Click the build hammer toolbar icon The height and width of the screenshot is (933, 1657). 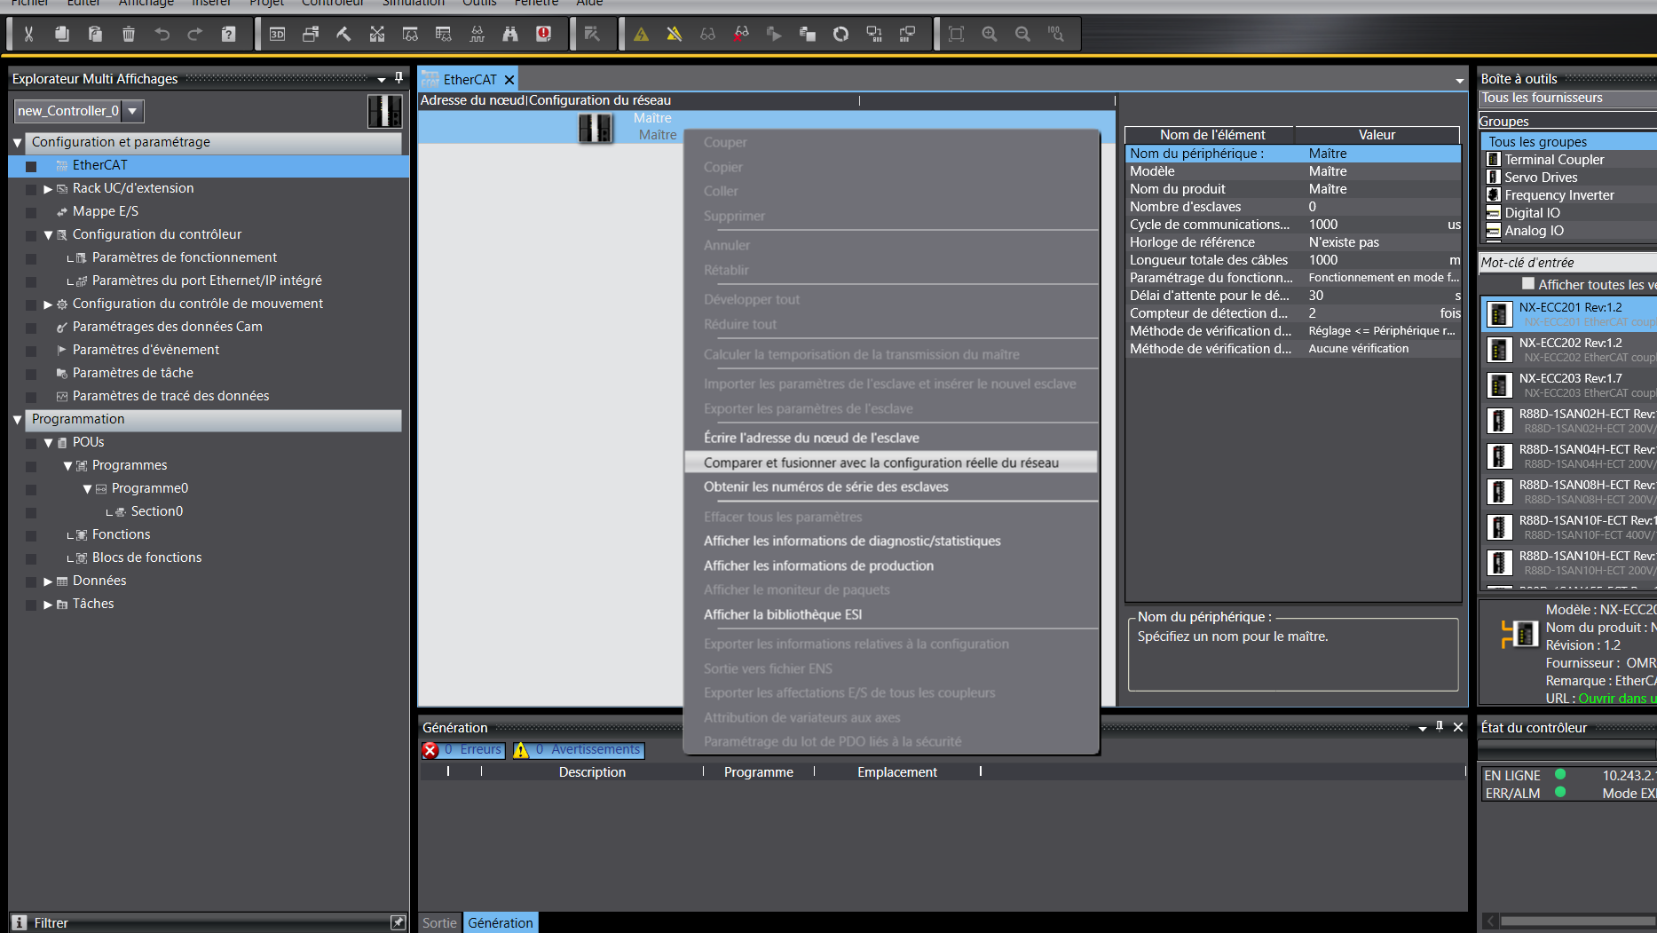(x=343, y=34)
